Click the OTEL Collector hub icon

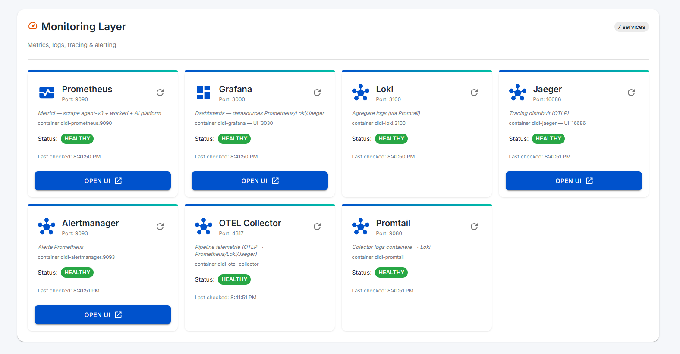point(204,227)
